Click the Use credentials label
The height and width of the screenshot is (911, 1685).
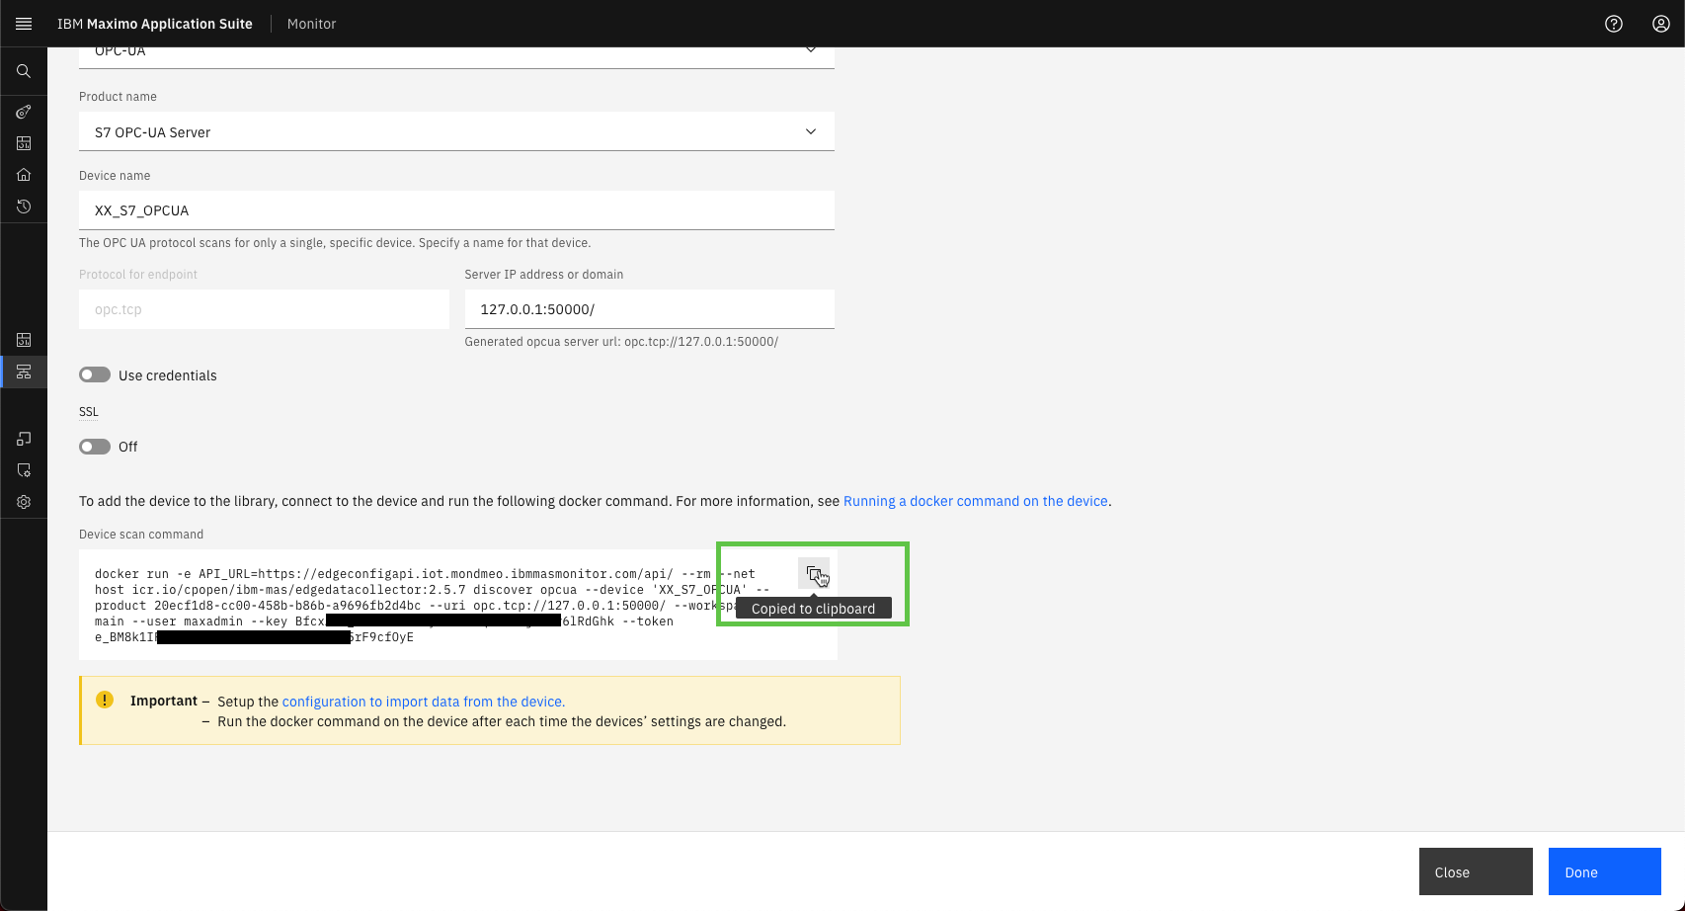pos(168,375)
